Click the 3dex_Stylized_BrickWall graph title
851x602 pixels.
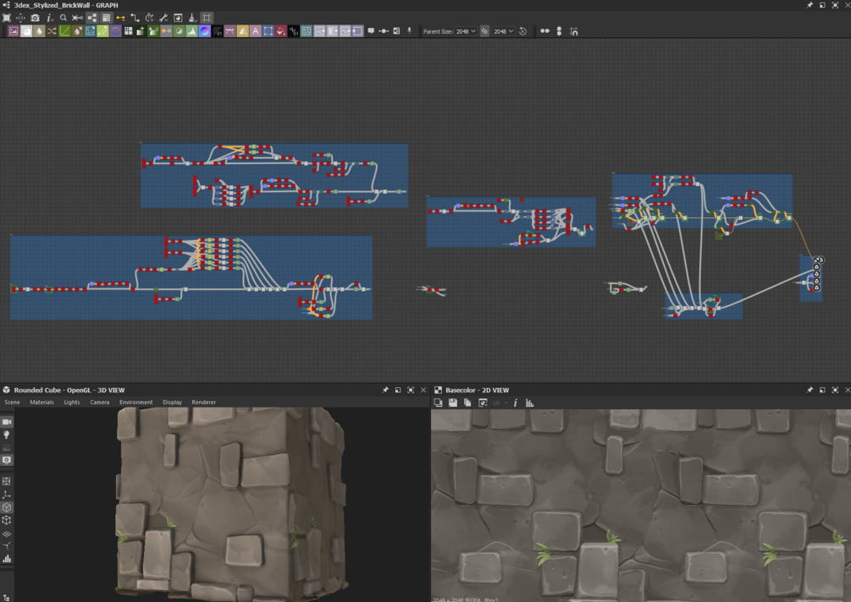click(x=66, y=5)
